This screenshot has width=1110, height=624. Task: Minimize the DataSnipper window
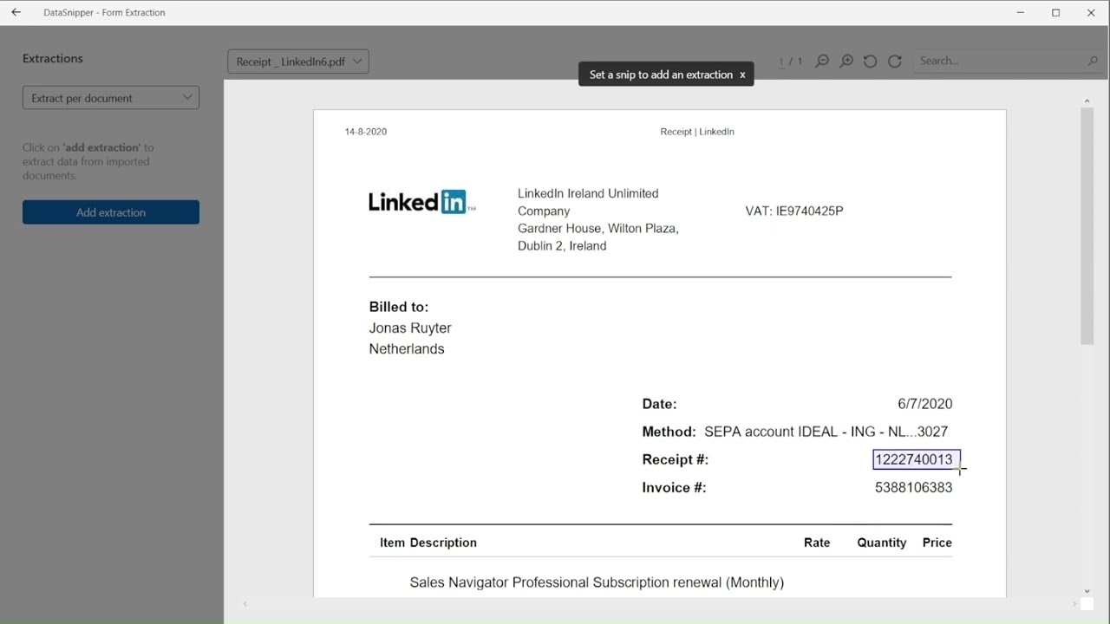[1021, 12]
